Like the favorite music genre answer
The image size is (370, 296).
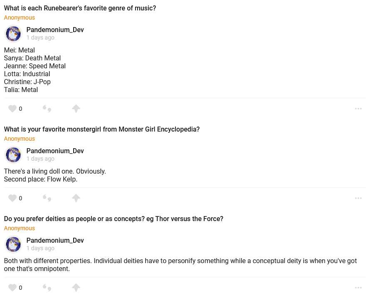12,109
